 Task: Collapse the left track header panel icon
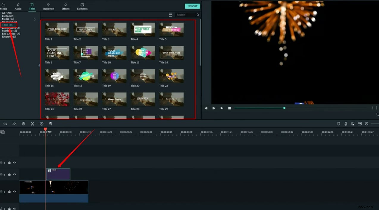(2, 131)
